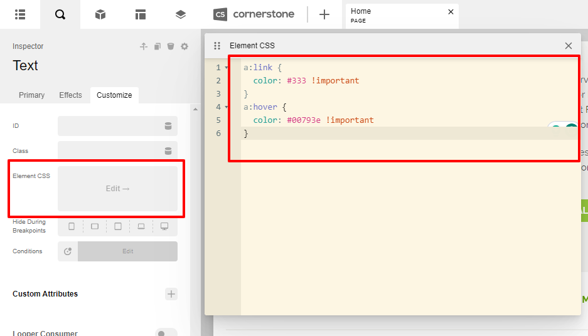Viewport: 588px width, 336px height.
Task: Toggle hide on the desktop monitor breakpoint
Action: (x=164, y=226)
